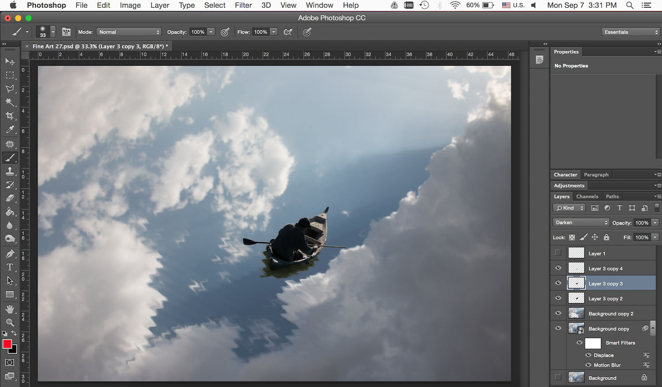Select the Eraser tool
The width and height of the screenshot is (662, 387).
10,199
